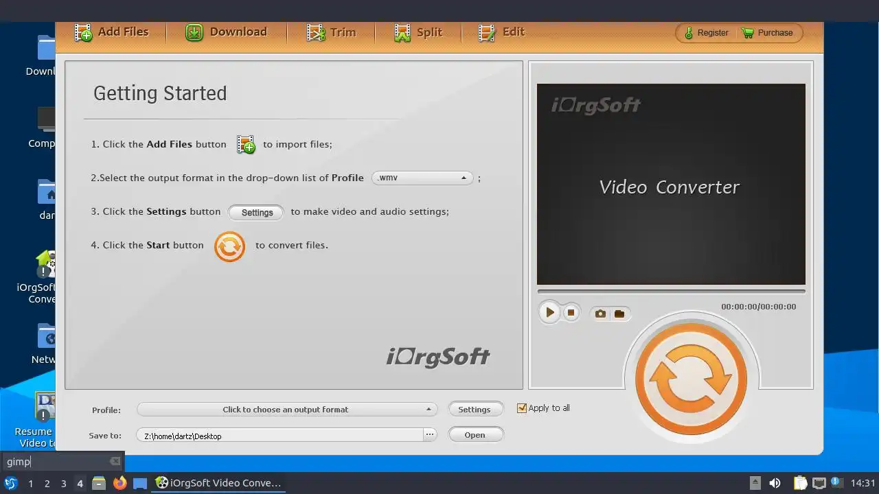The image size is (879, 494).
Task: Open the file manager taskbar icon
Action: (99, 483)
